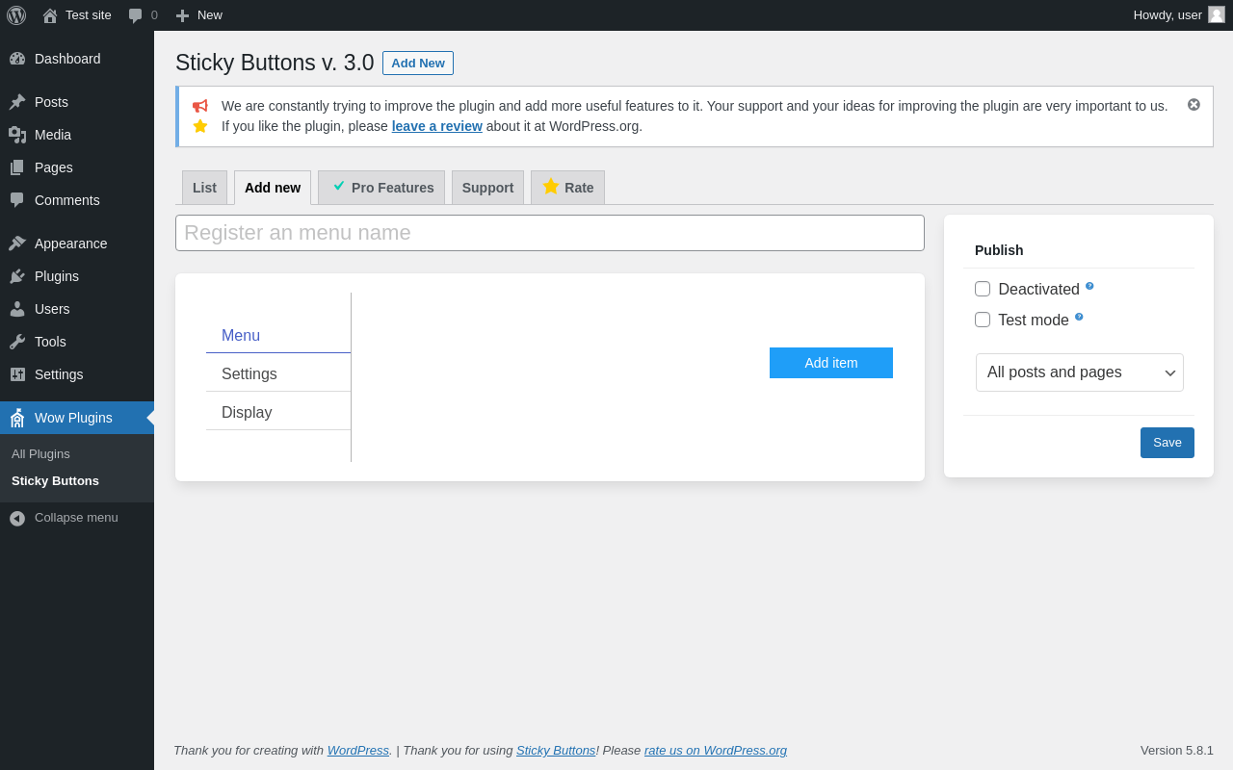The image size is (1233, 770).
Task: Click the Tools wrench icon
Action: [x=17, y=342]
